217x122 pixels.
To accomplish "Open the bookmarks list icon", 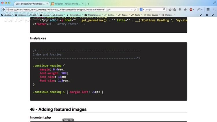I will [175, 10].
